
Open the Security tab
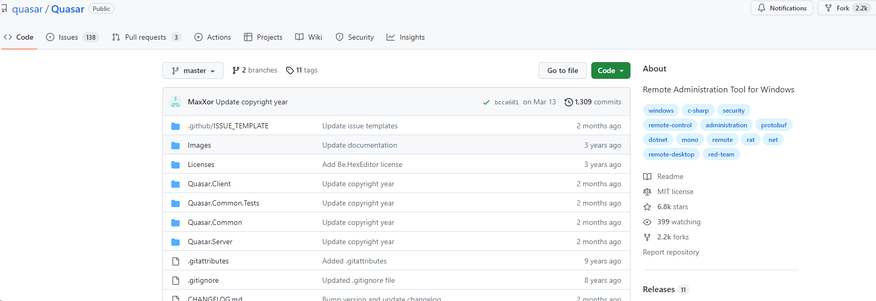[x=355, y=37]
